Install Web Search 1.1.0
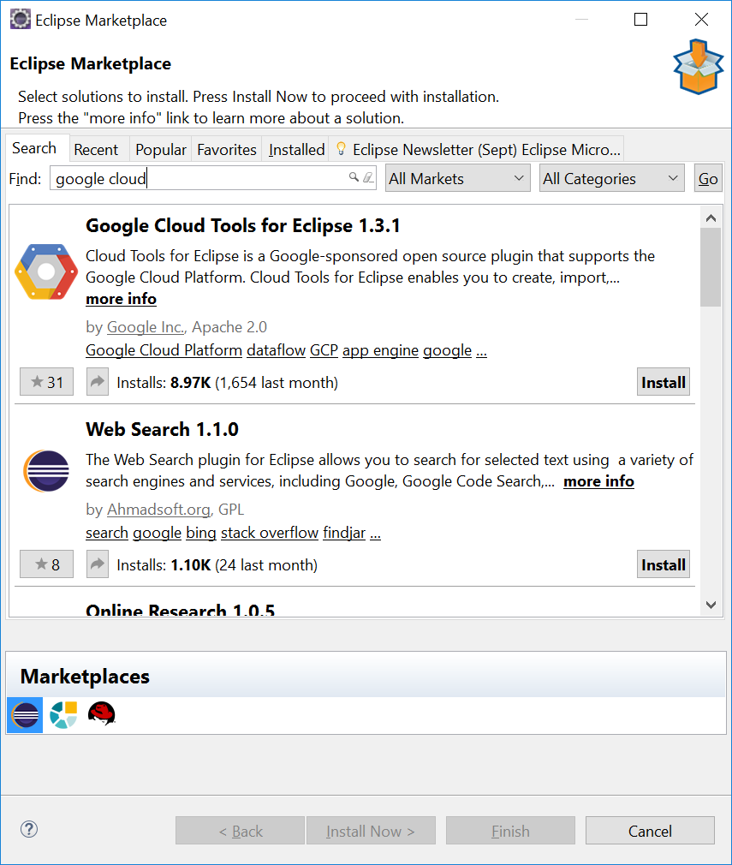732x865 pixels. pos(663,564)
